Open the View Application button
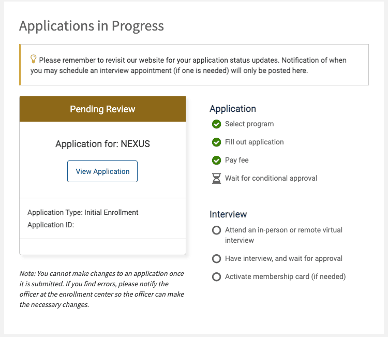The width and height of the screenshot is (388, 337). pyautogui.click(x=102, y=171)
